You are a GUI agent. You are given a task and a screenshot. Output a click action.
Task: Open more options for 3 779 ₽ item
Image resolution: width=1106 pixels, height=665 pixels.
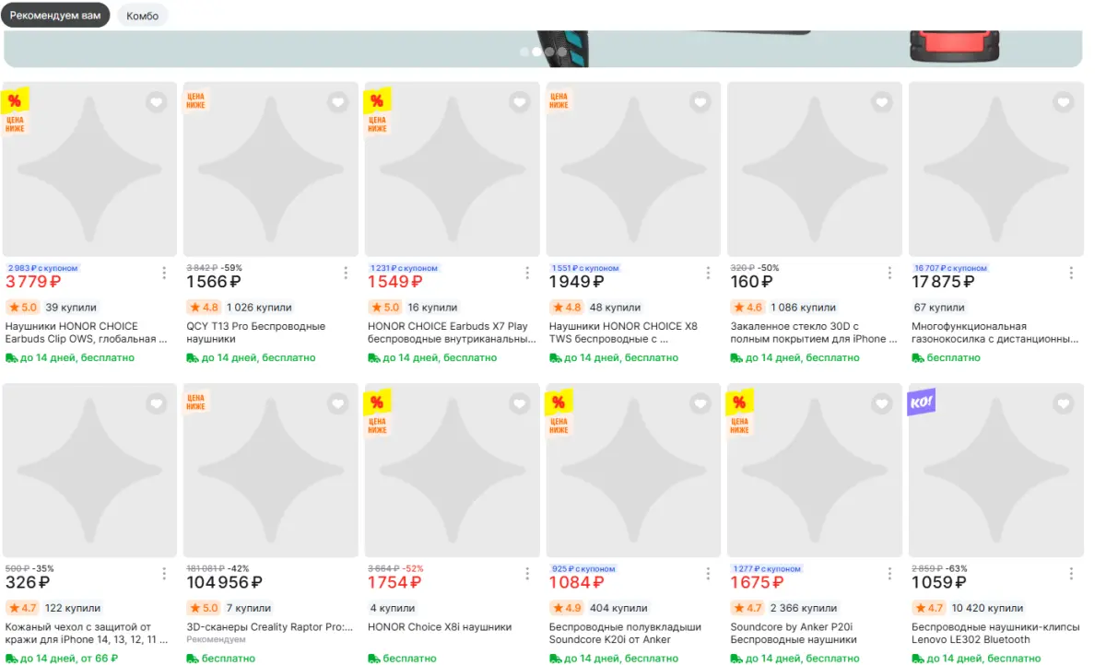164,273
